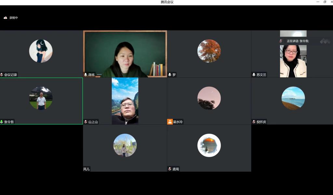Click the 风儿 participant name label
Image resolution: width=333 pixels, height=195 pixels.
[x=87, y=169]
